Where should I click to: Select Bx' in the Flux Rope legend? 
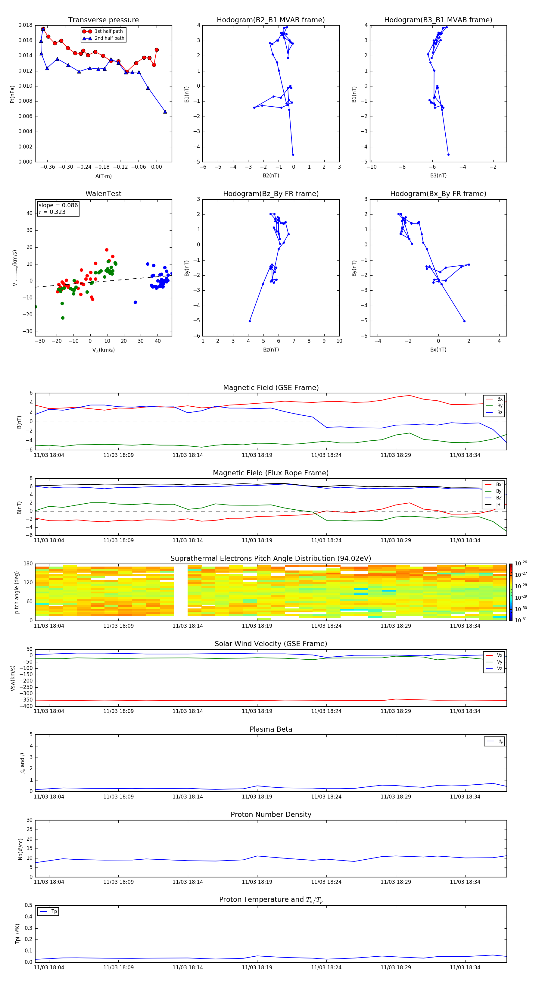[494, 485]
